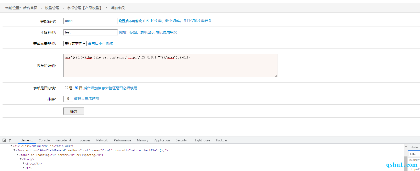Select the DevTools element inspector icon
The height and width of the screenshot is (171, 420).
click(x=4, y=140)
